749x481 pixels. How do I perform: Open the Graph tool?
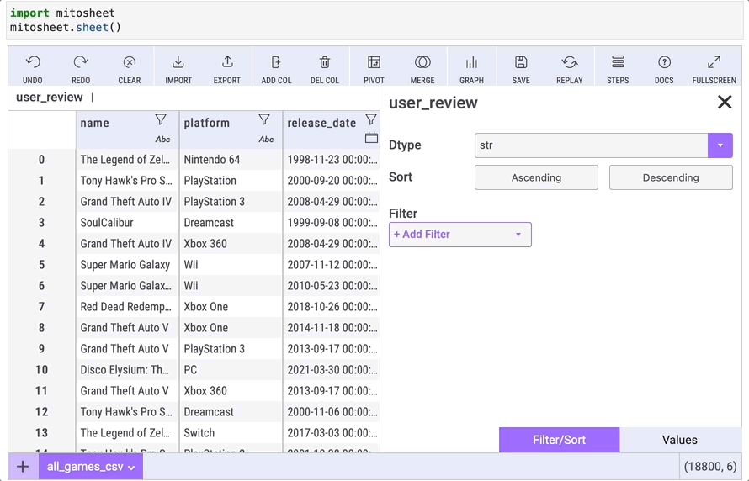[471, 63]
